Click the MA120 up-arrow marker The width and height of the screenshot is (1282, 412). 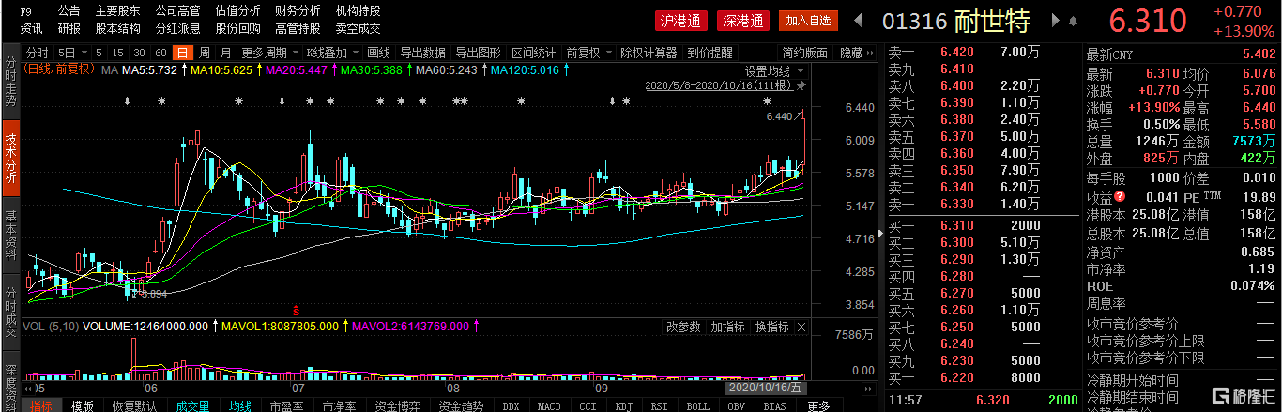pos(566,69)
